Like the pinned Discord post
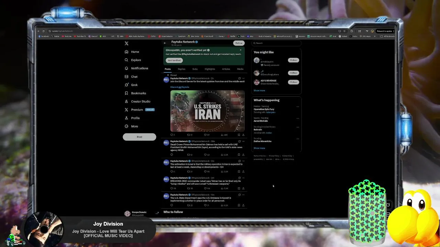The image size is (440, 247). (207, 135)
